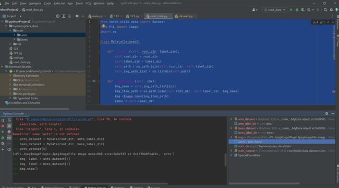Open console settings gear icon
Image resolution: width=339 pixels, height=188 pixels.
[3, 144]
